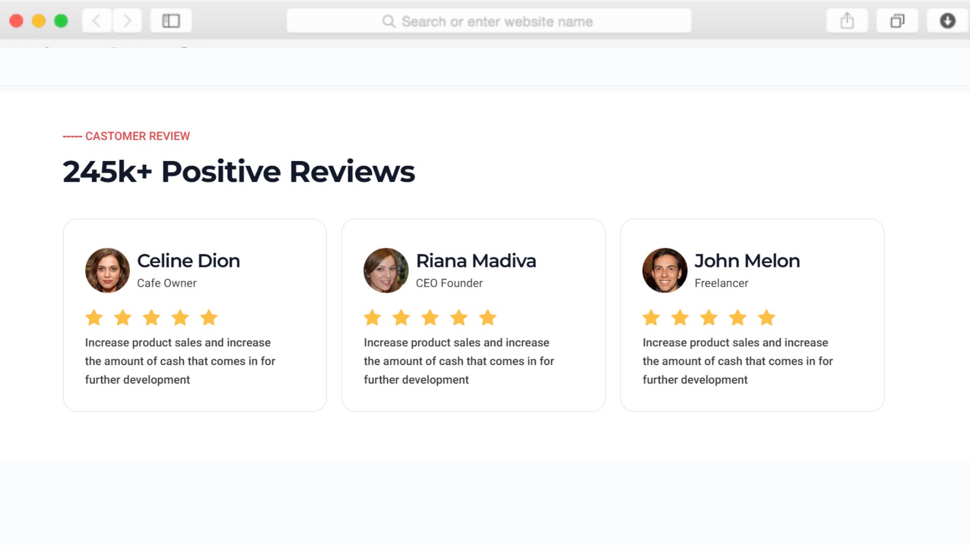970x545 pixels.
Task: Click Riana Madiva's profile photo
Action: tap(386, 270)
